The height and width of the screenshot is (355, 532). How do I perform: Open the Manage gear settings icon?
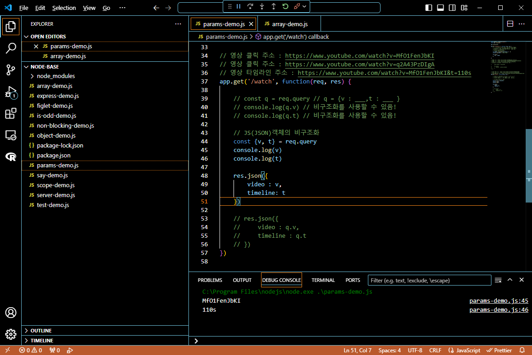(x=10, y=334)
